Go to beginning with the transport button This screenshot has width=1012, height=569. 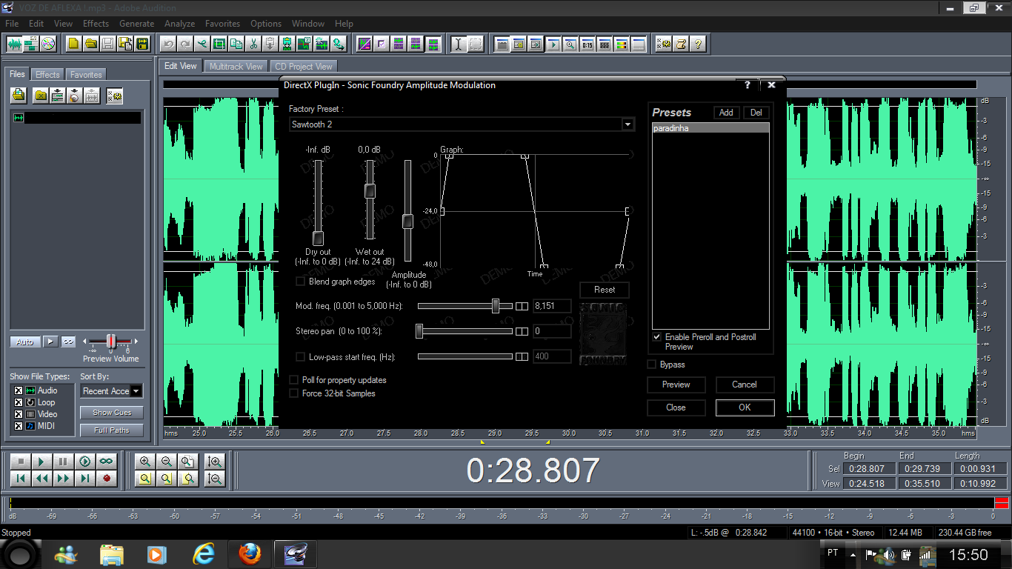[21, 479]
